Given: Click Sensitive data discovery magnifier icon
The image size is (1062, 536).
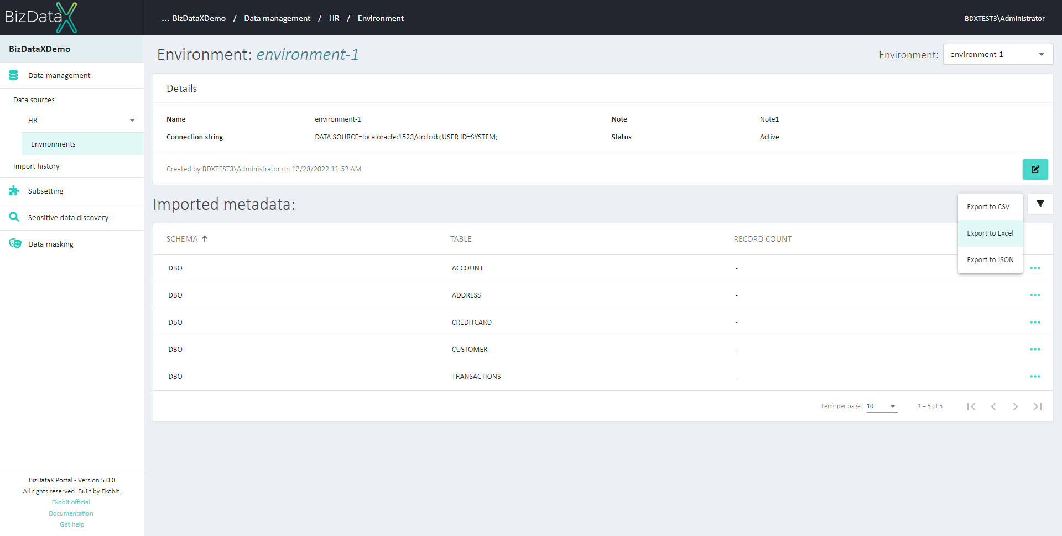Looking at the screenshot, I should (14, 217).
